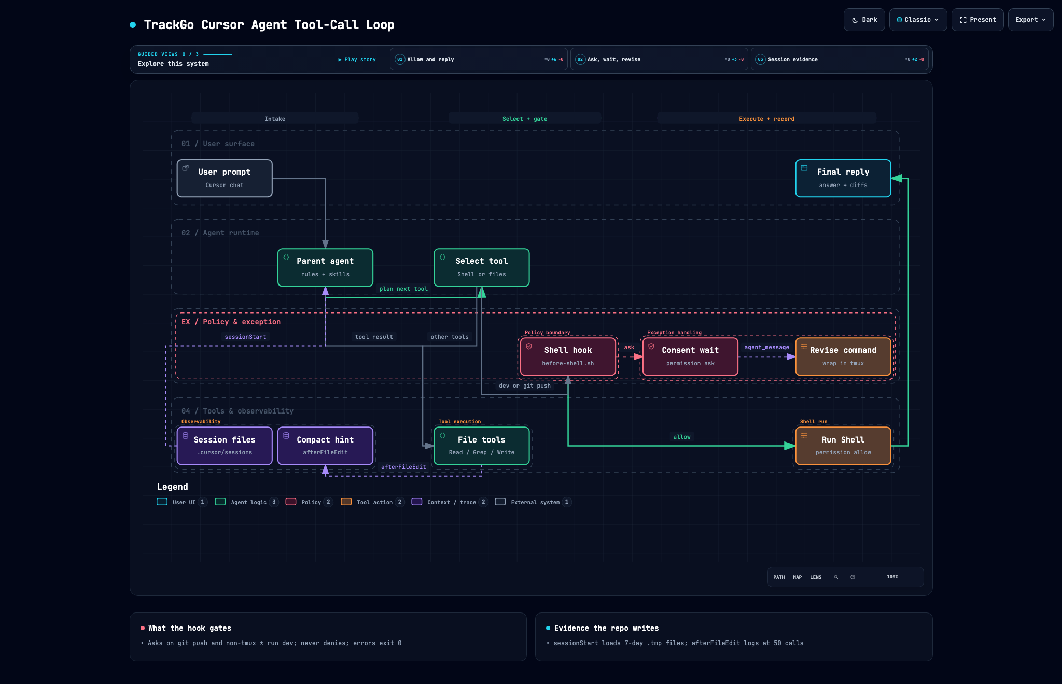
Task: Click the pink Policy legend swatch
Action: [x=290, y=502]
